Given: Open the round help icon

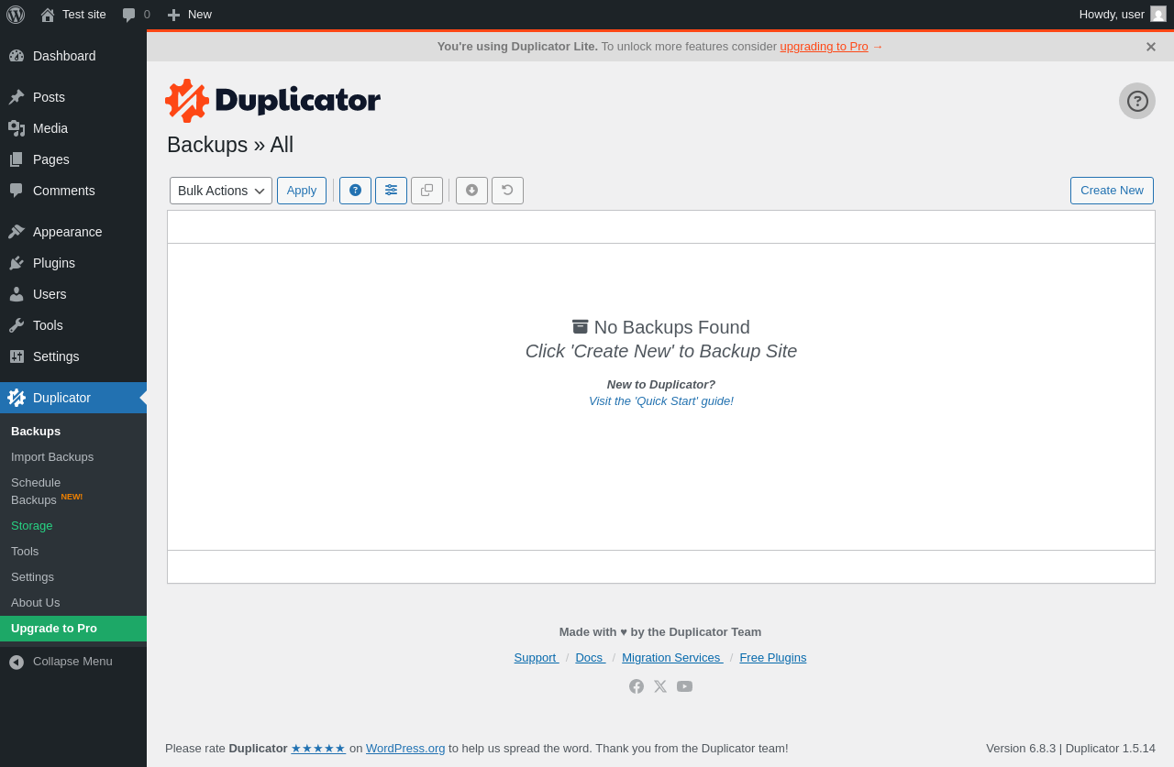Looking at the screenshot, I should click(x=1137, y=101).
